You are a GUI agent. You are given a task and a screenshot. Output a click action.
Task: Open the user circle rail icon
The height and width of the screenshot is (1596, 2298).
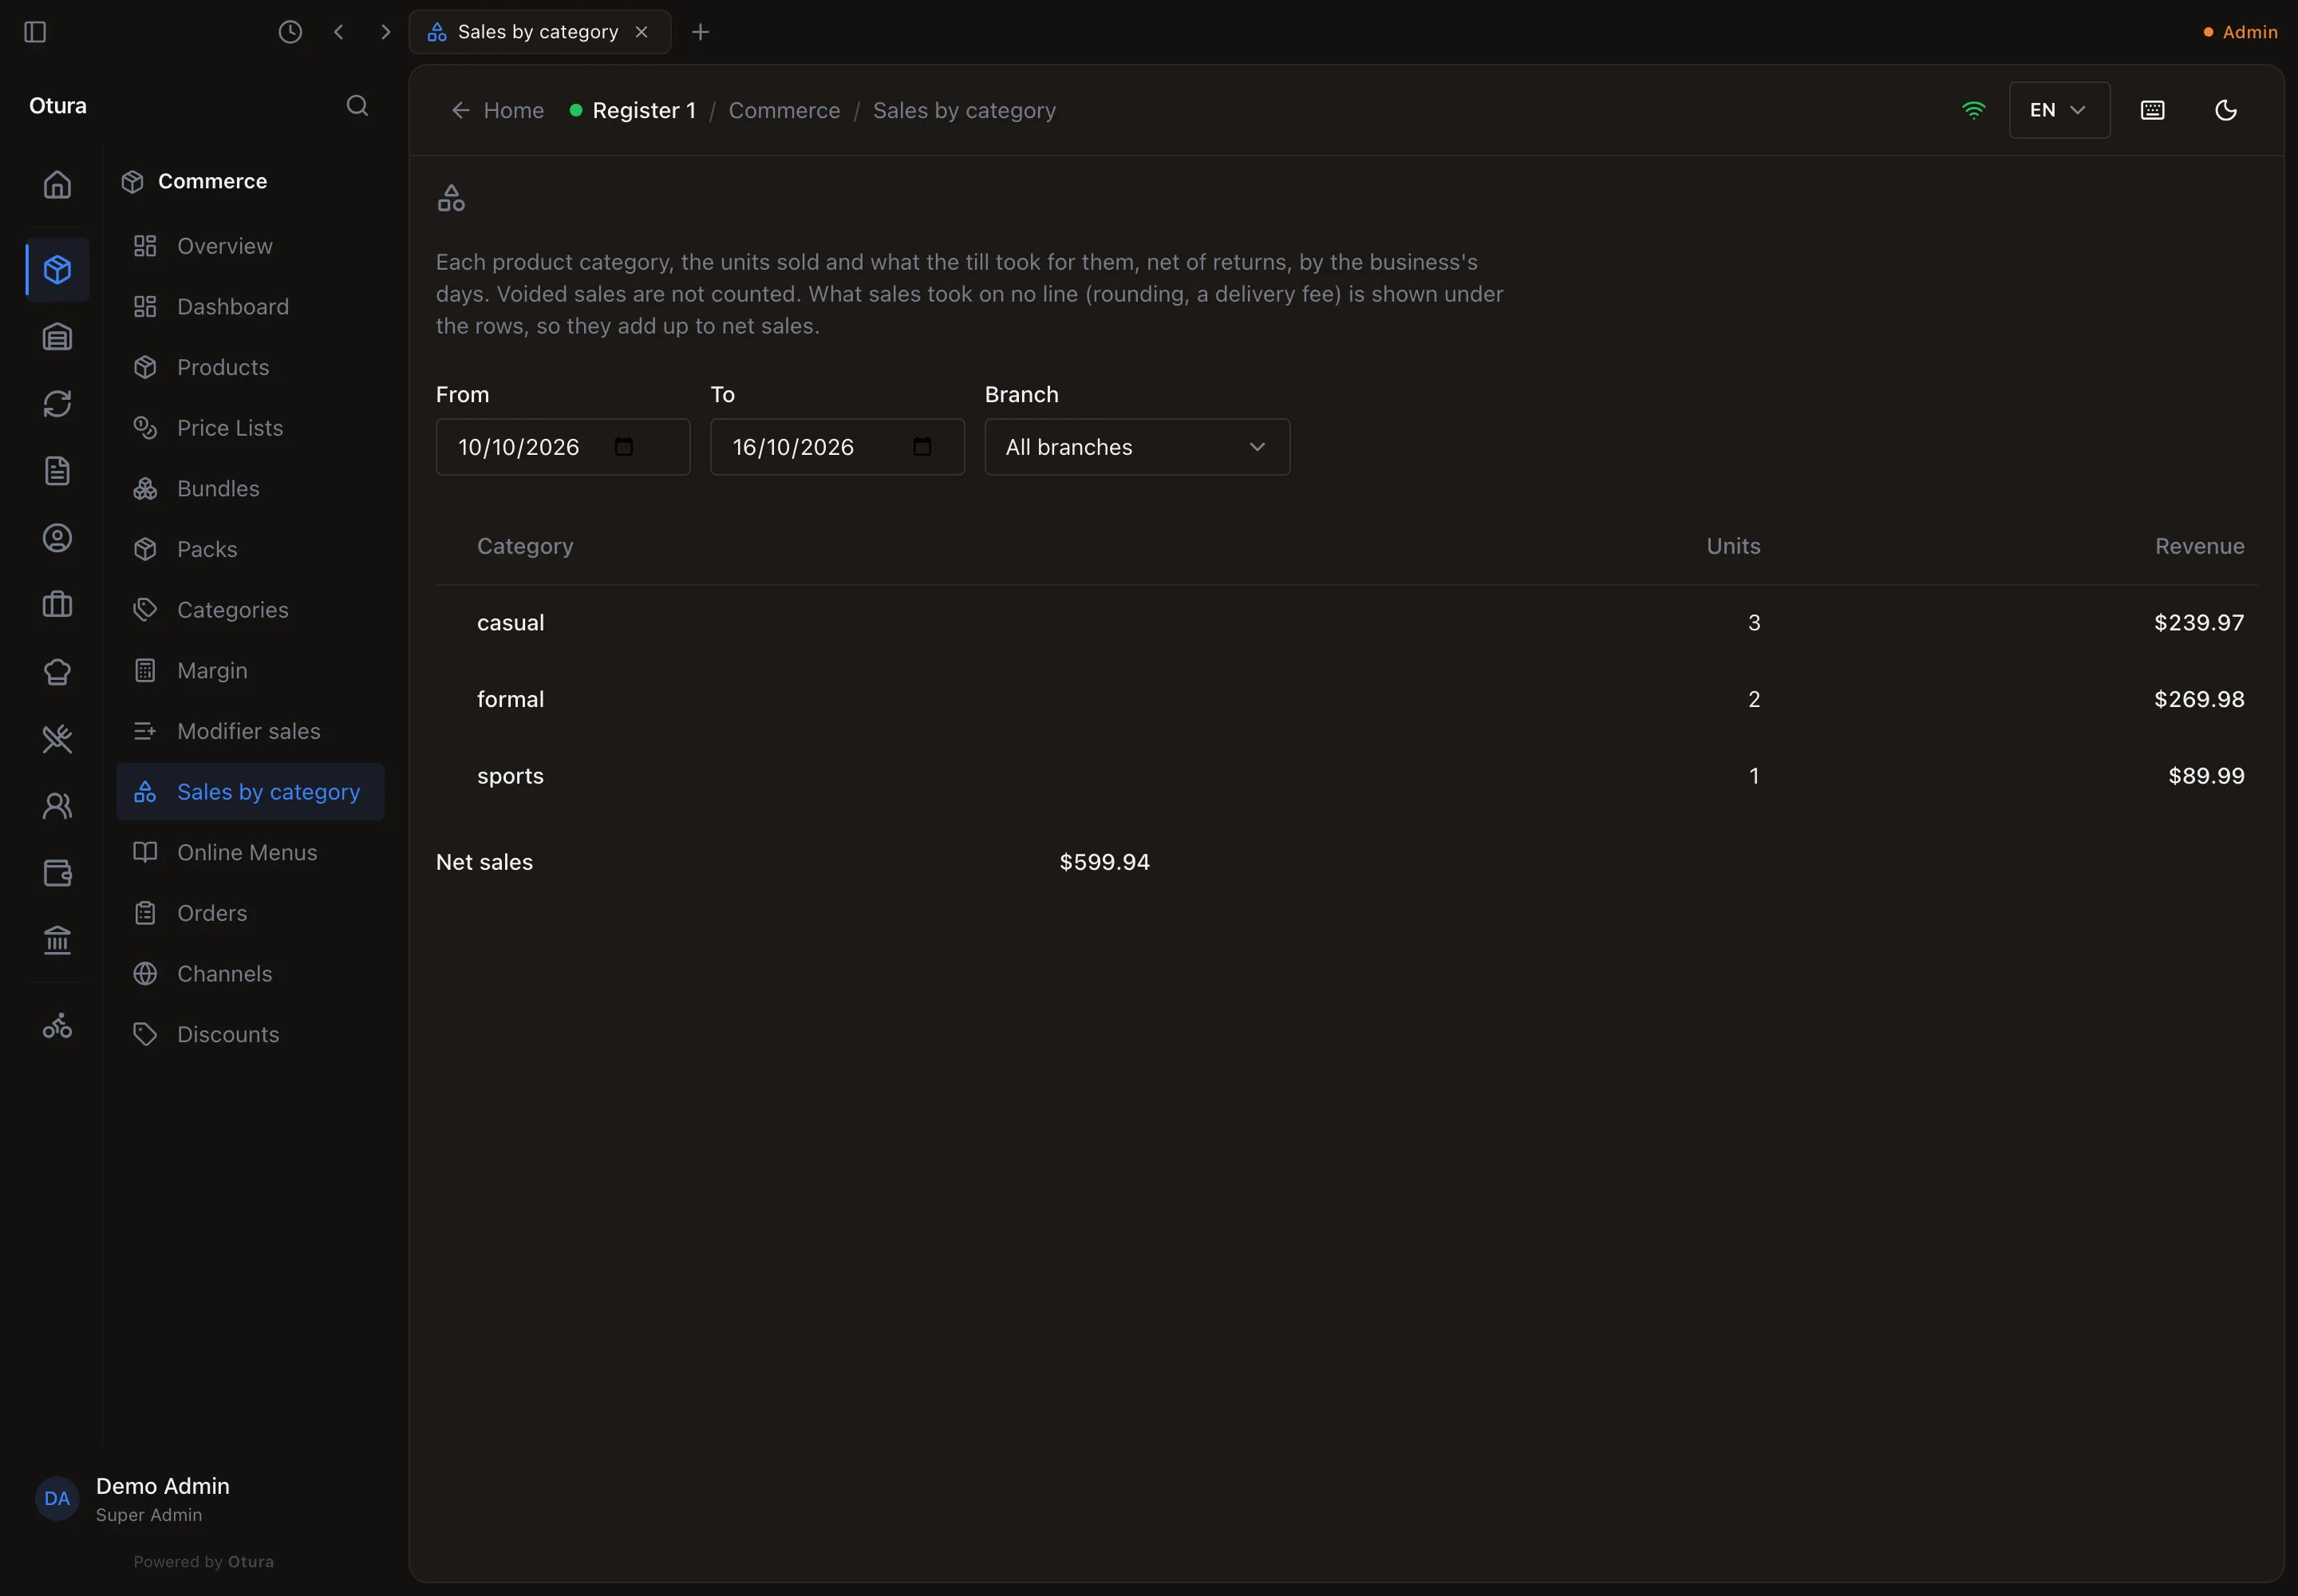(57, 538)
